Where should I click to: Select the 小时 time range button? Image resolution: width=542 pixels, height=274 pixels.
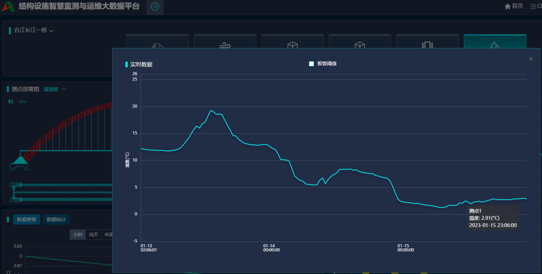pos(77,234)
